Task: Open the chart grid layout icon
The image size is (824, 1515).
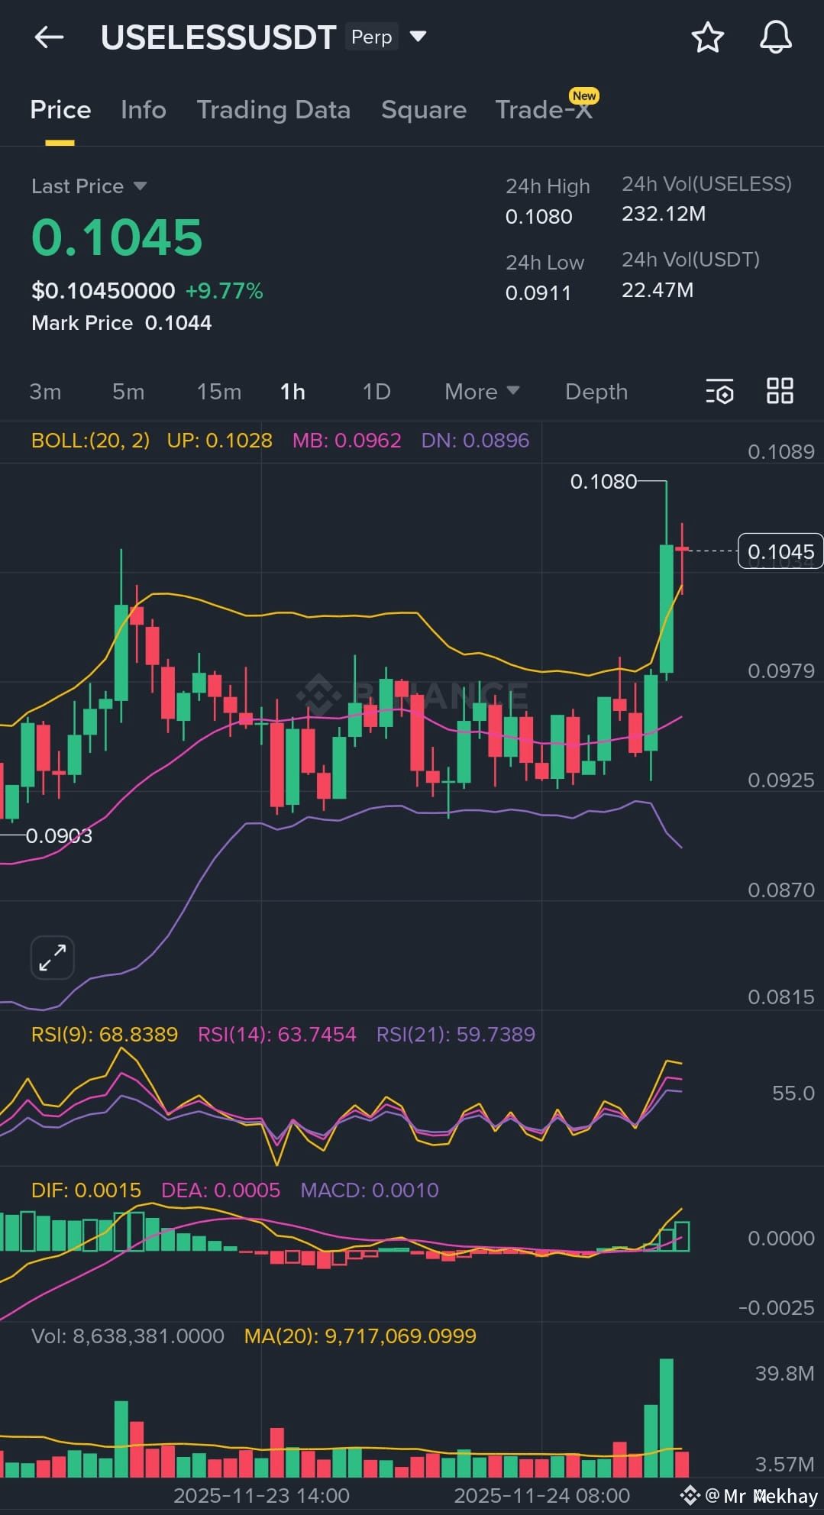Action: click(780, 391)
